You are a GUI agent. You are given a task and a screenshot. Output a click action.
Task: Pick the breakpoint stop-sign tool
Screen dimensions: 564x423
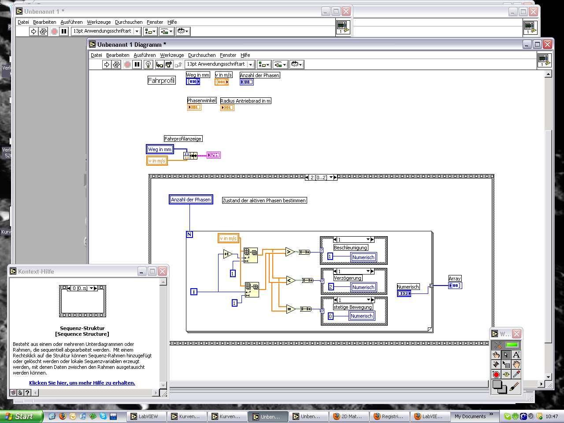pyautogui.click(x=496, y=375)
